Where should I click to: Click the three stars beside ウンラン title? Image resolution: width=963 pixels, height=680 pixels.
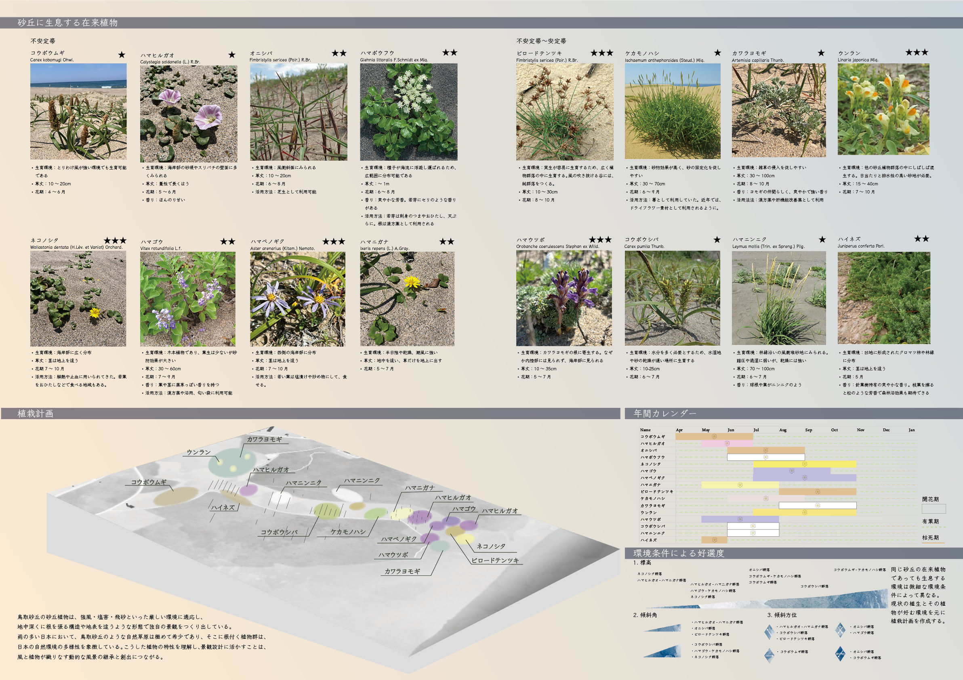pos(917,52)
